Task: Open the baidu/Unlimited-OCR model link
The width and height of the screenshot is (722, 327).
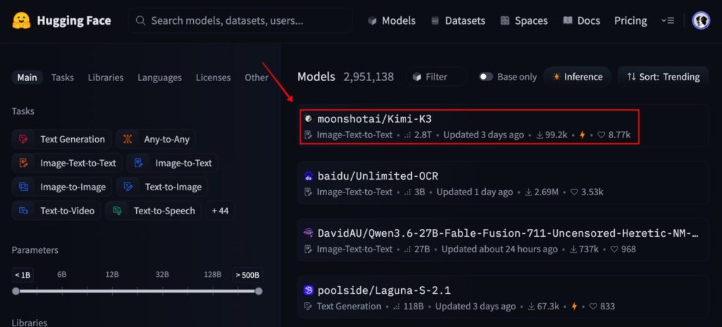Action: point(378,176)
